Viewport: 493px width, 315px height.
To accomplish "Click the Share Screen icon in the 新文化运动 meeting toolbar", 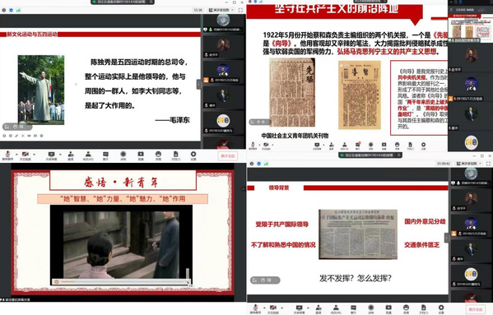I will pyautogui.click(x=51, y=155).
